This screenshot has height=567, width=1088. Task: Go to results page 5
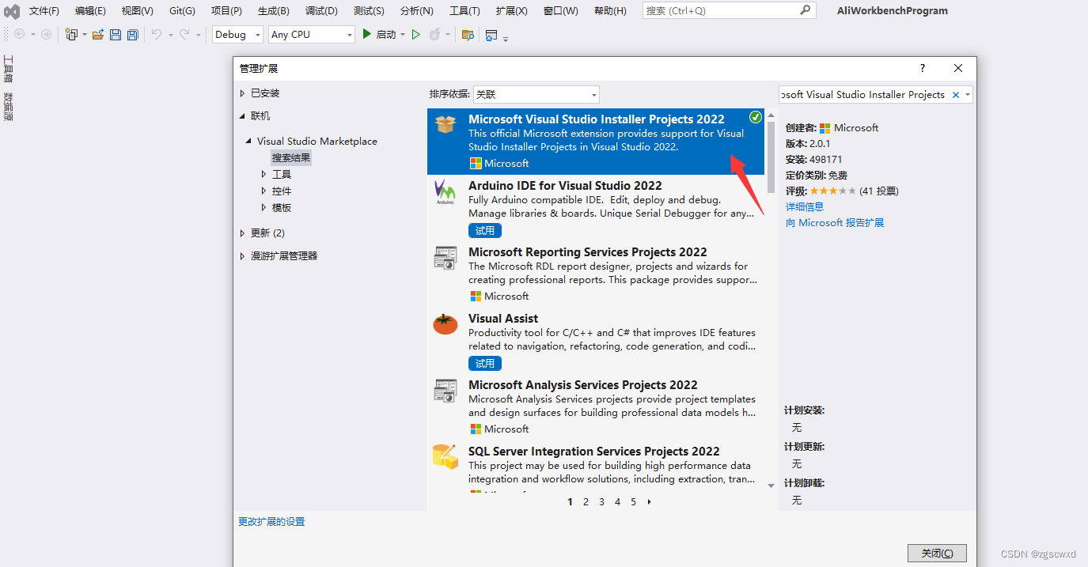(633, 502)
